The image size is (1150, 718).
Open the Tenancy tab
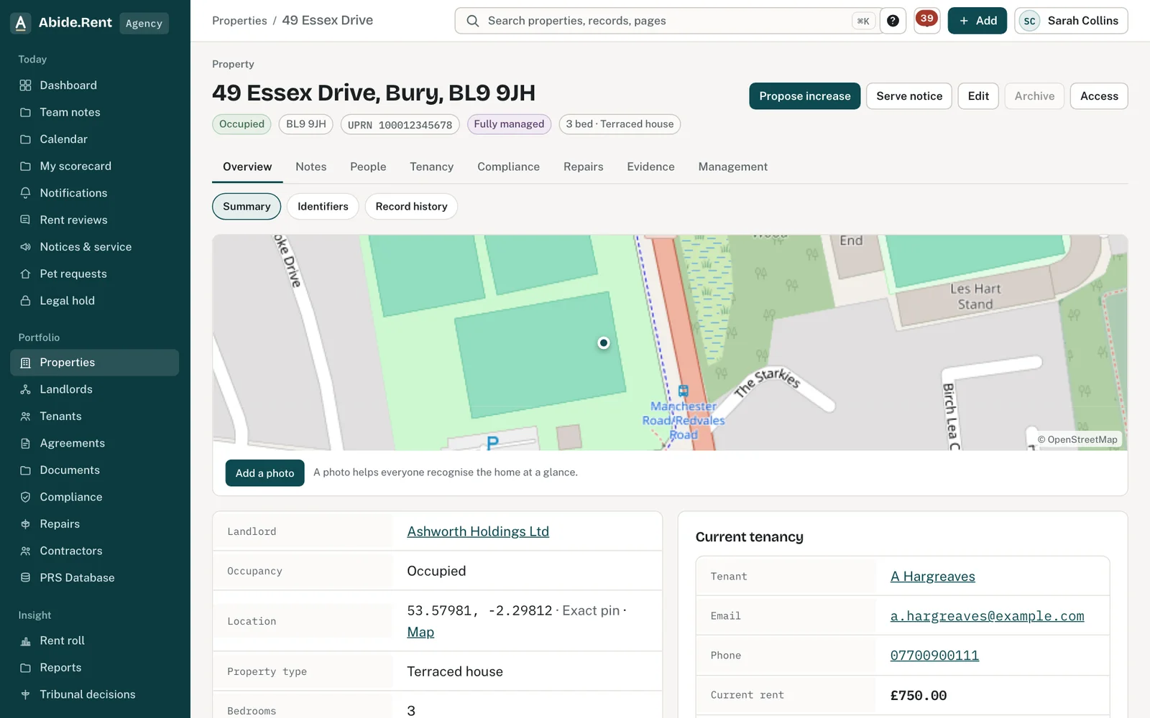[431, 167]
